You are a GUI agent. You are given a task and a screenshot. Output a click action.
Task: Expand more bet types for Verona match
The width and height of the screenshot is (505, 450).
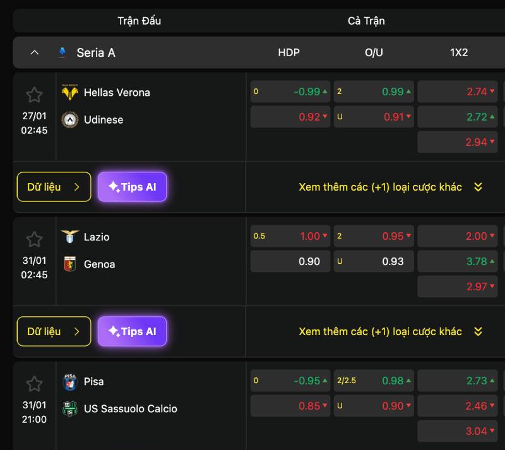390,187
